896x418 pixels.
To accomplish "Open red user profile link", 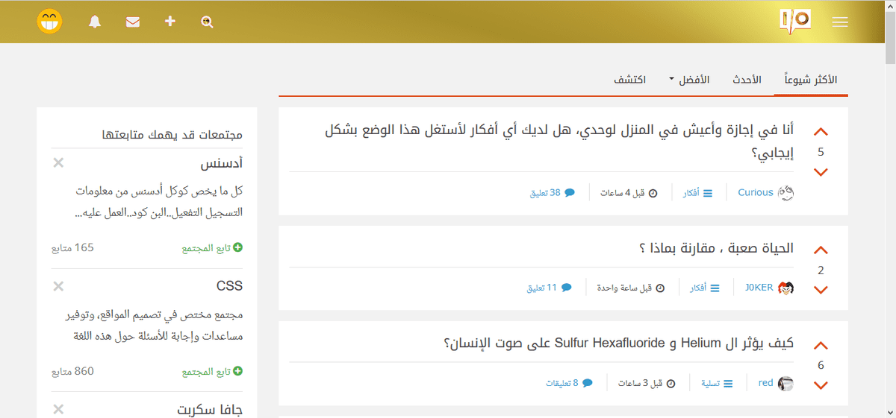I will (765, 383).
